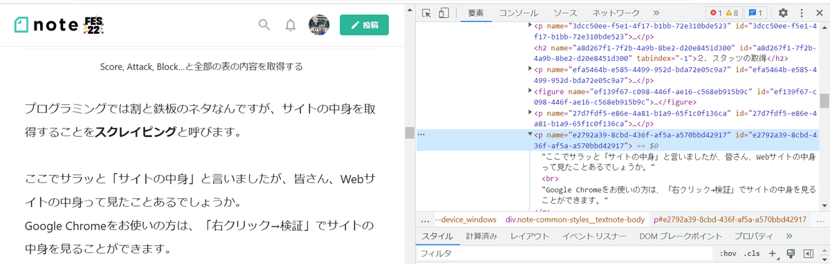
Task: Open DevTools settings gear
Action: coord(783,12)
